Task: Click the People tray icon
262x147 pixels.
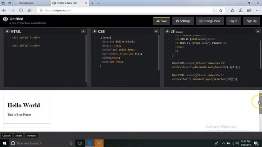Action: pos(217,143)
